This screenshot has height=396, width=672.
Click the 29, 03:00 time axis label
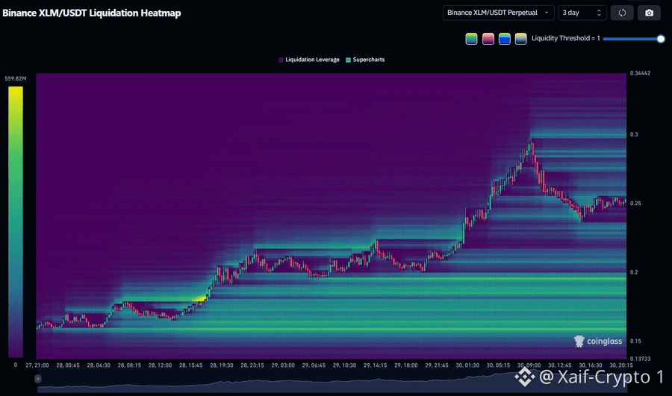click(x=283, y=365)
